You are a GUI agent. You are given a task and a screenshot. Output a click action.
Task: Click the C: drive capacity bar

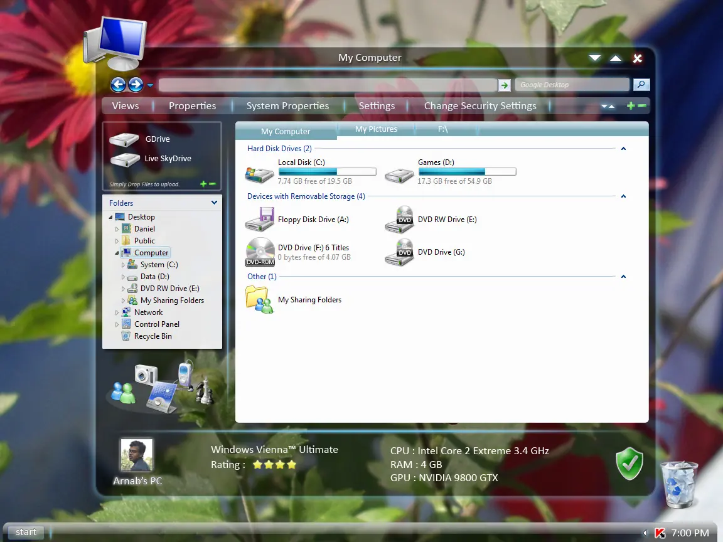click(327, 171)
